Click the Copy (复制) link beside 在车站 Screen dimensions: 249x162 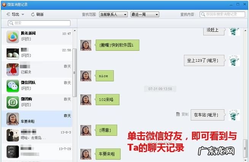click(x=182, y=114)
